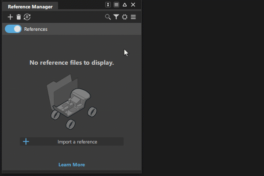Open the toolbar hamburger options menu
Image resolution: width=264 pixels, height=176 pixels.
133,17
